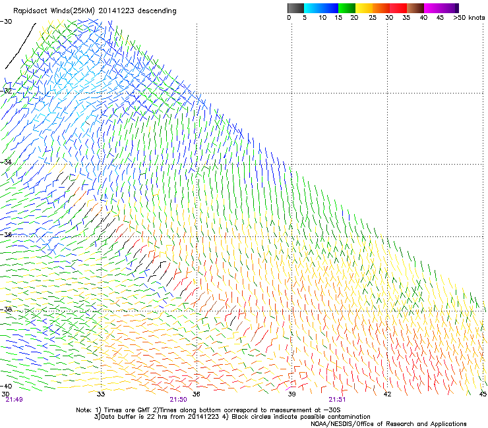Click the longitude label '36' on the bottom axis
This screenshot has width=488, height=428.
pos(196,394)
